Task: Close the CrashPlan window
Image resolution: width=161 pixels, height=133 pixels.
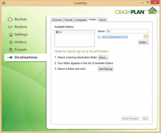Action: point(155,2)
